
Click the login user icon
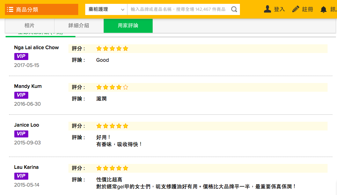tap(268, 9)
